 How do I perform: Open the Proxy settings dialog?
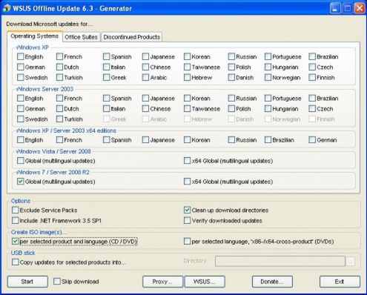(x=162, y=282)
